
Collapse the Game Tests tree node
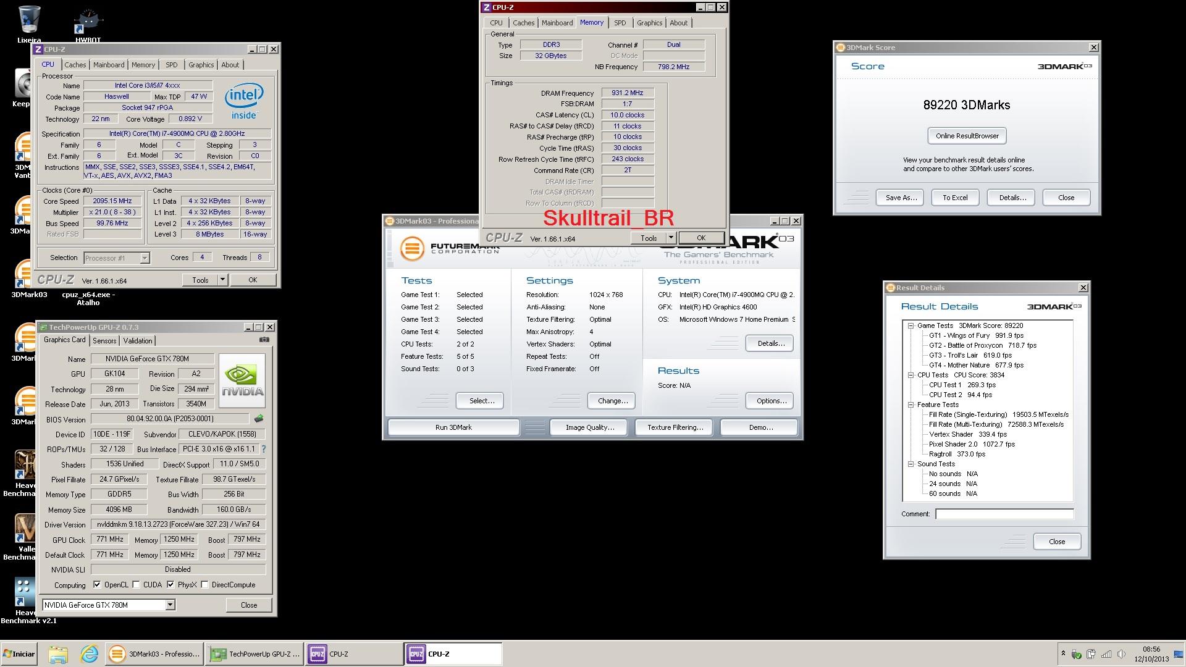click(911, 325)
